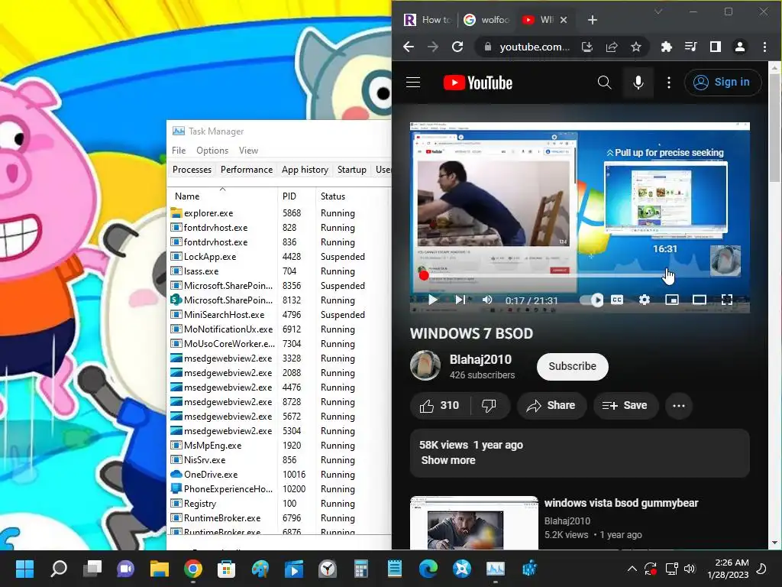Open the Chrome profile avatar icon
782x587 pixels.
point(739,47)
